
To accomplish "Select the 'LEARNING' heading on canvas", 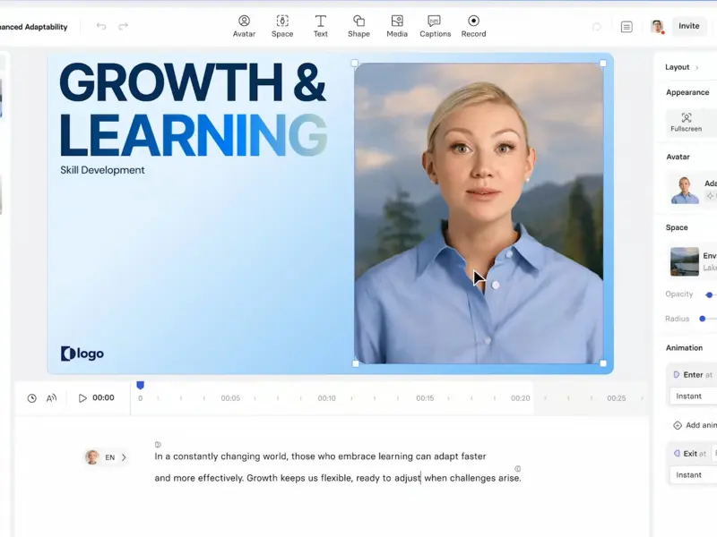I will coord(194,135).
